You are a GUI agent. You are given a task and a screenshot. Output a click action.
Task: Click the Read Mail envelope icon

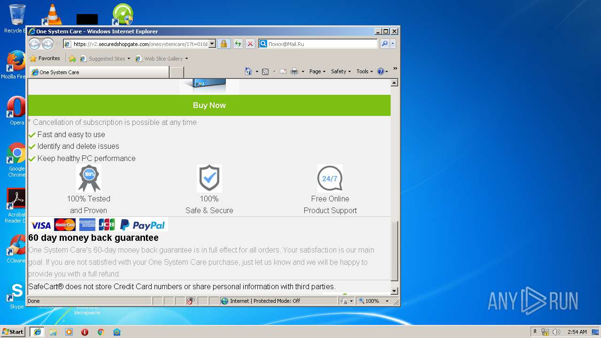coord(283,71)
